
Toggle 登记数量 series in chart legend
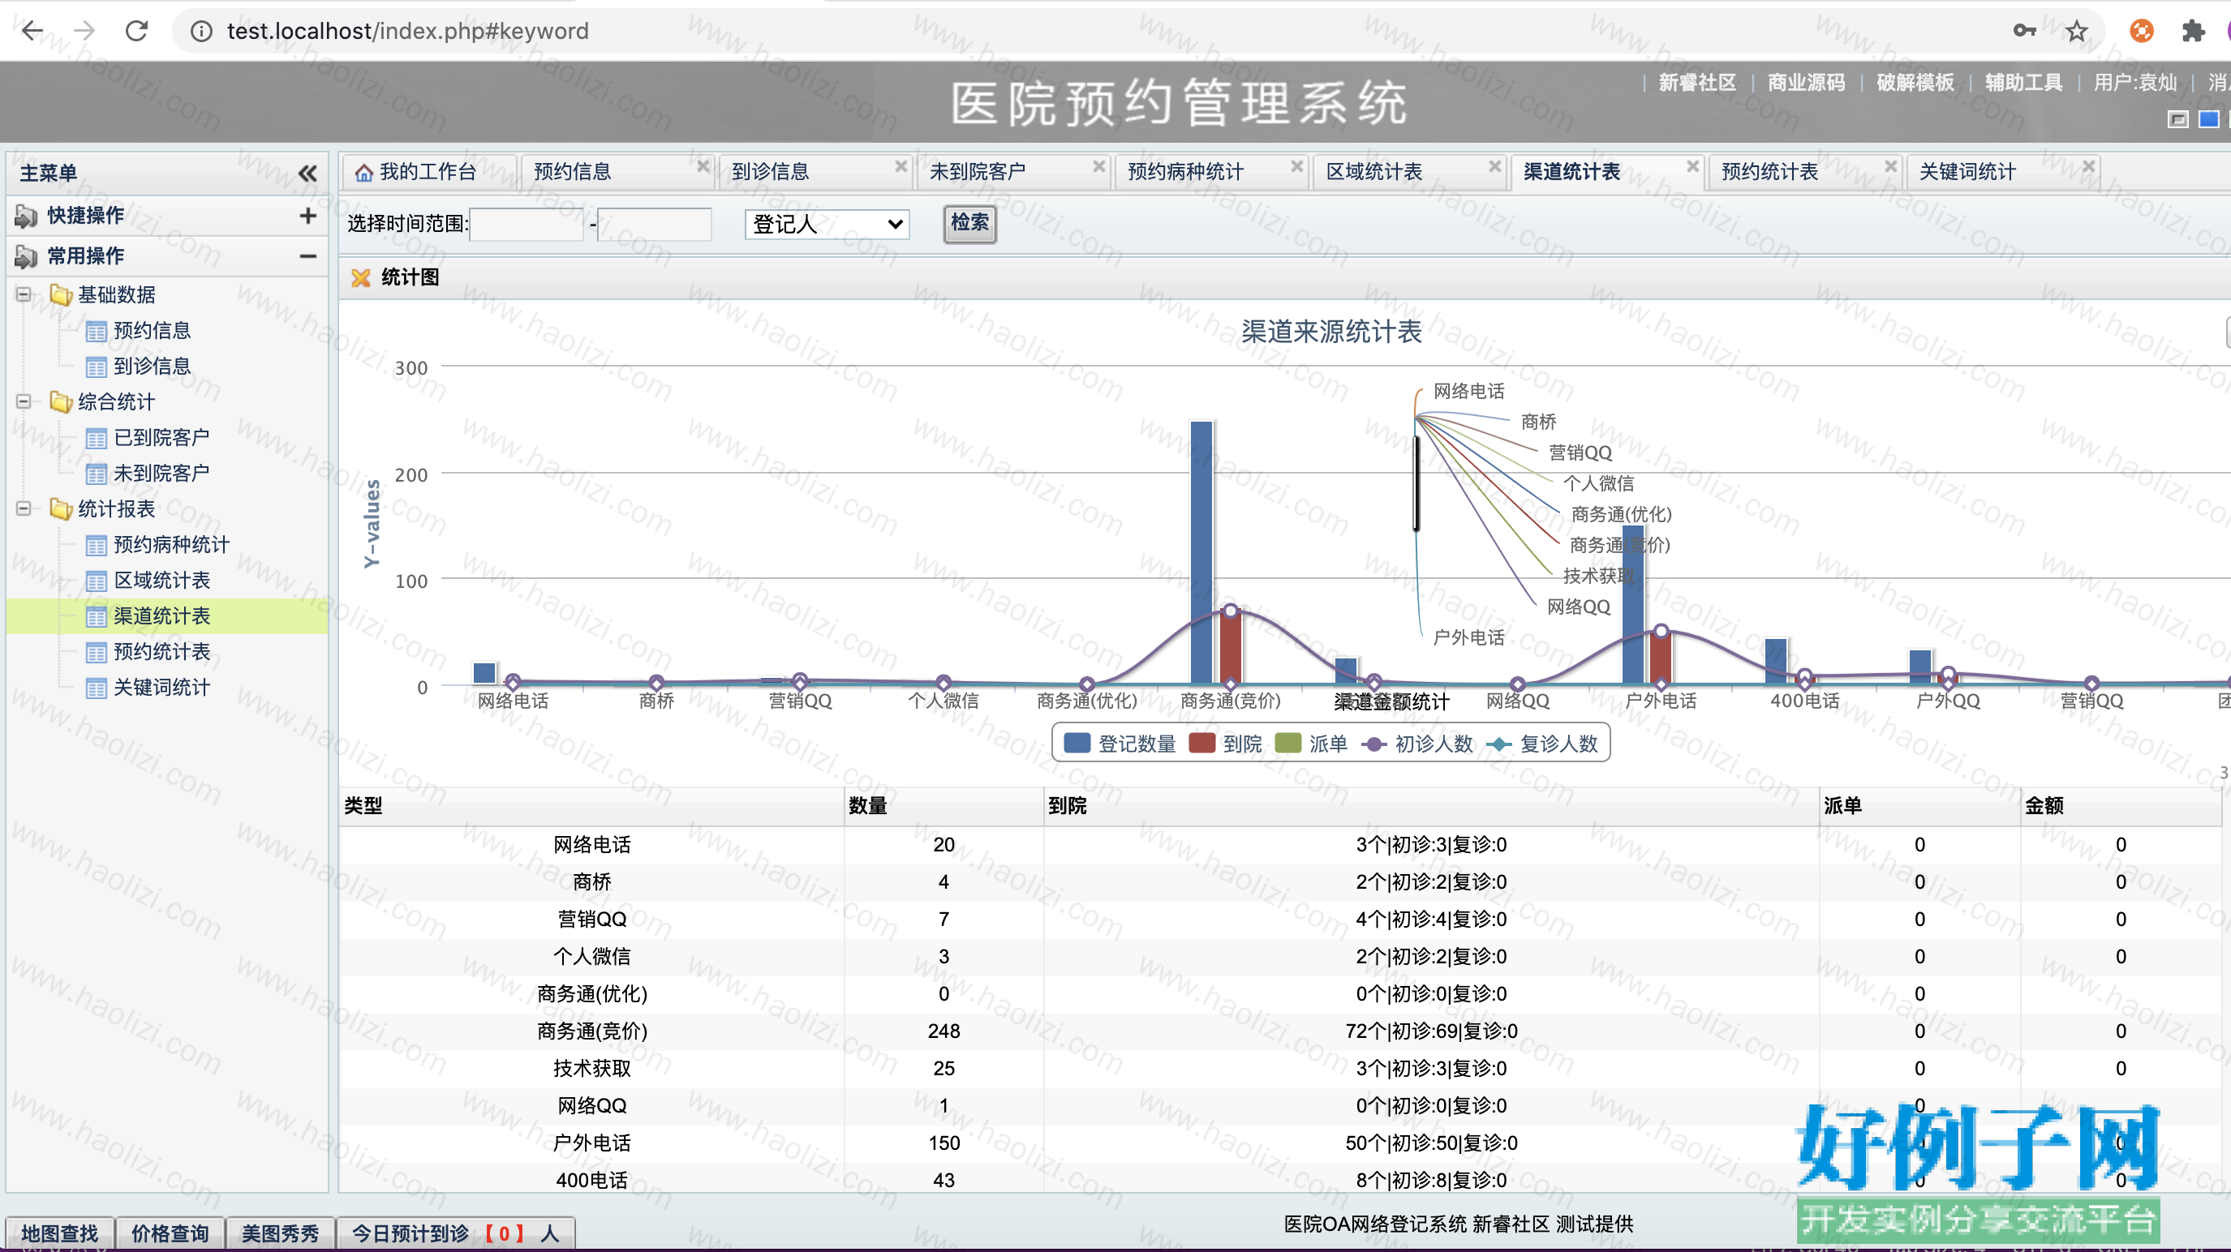coord(1119,744)
